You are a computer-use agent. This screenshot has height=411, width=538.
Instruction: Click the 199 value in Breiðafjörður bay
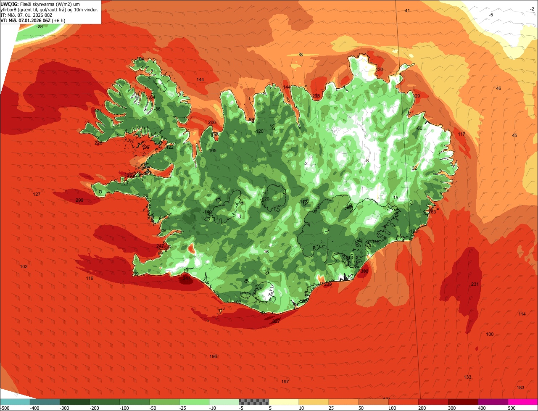click(146, 147)
